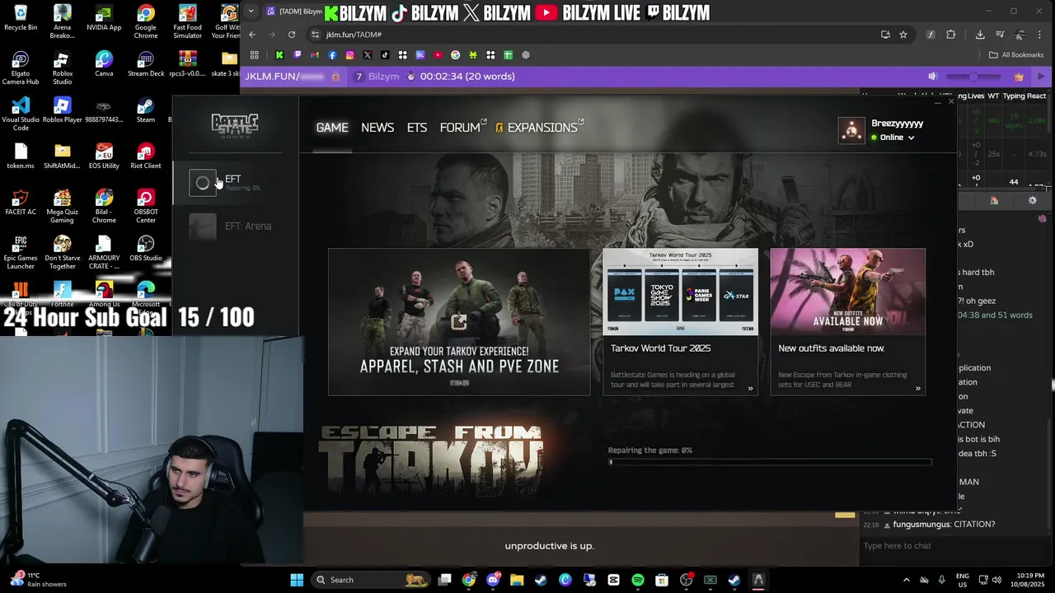Open the Apparel, Stash and PVE Zone banner
Screen dimensions: 1055x593
coord(459,322)
